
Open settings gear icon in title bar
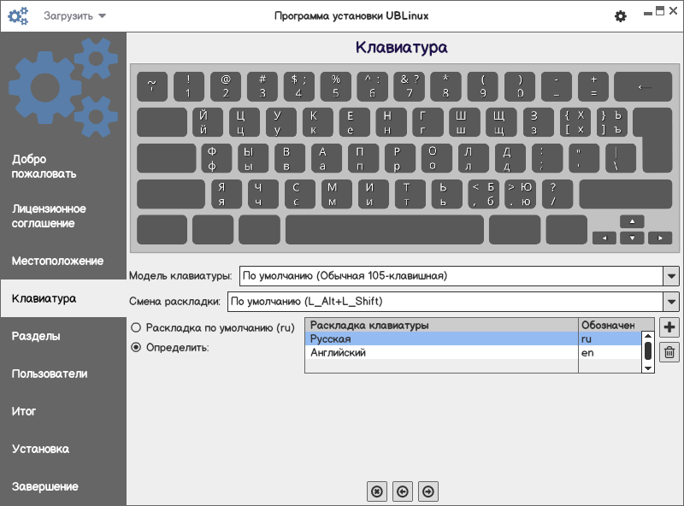tap(621, 16)
